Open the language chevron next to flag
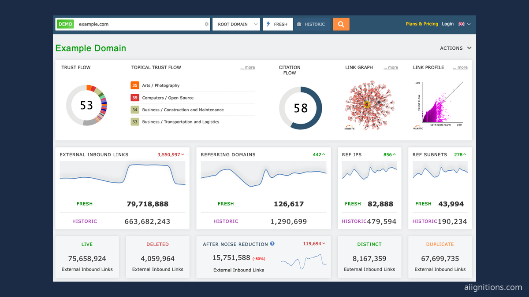This screenshot has height=297, width=529. [469, 24]
